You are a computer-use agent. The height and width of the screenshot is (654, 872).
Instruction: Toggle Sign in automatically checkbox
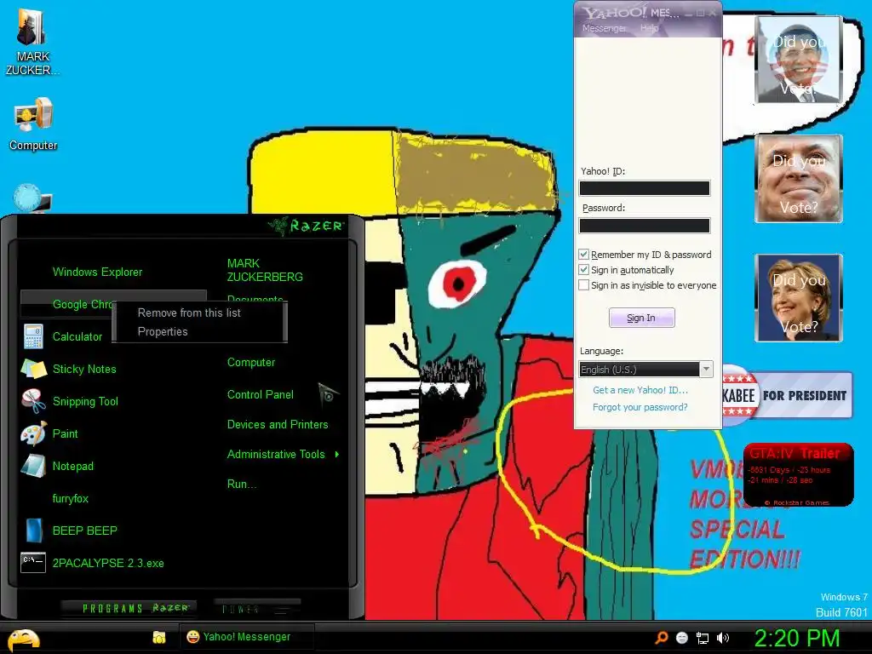(x=583, y=270)
